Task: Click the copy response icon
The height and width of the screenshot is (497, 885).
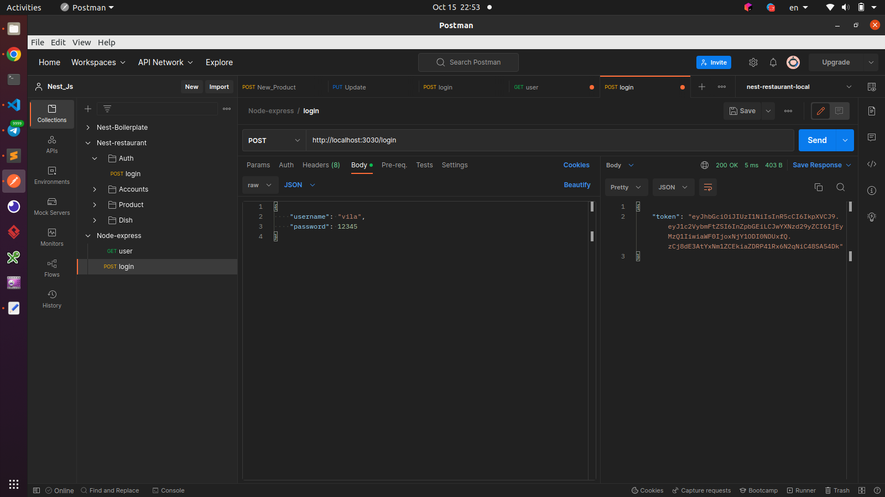Action: [x=819, y=187]
